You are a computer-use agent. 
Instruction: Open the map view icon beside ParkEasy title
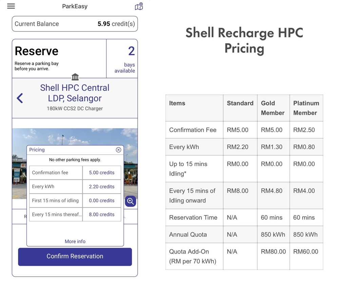click(x=139, y=6)
